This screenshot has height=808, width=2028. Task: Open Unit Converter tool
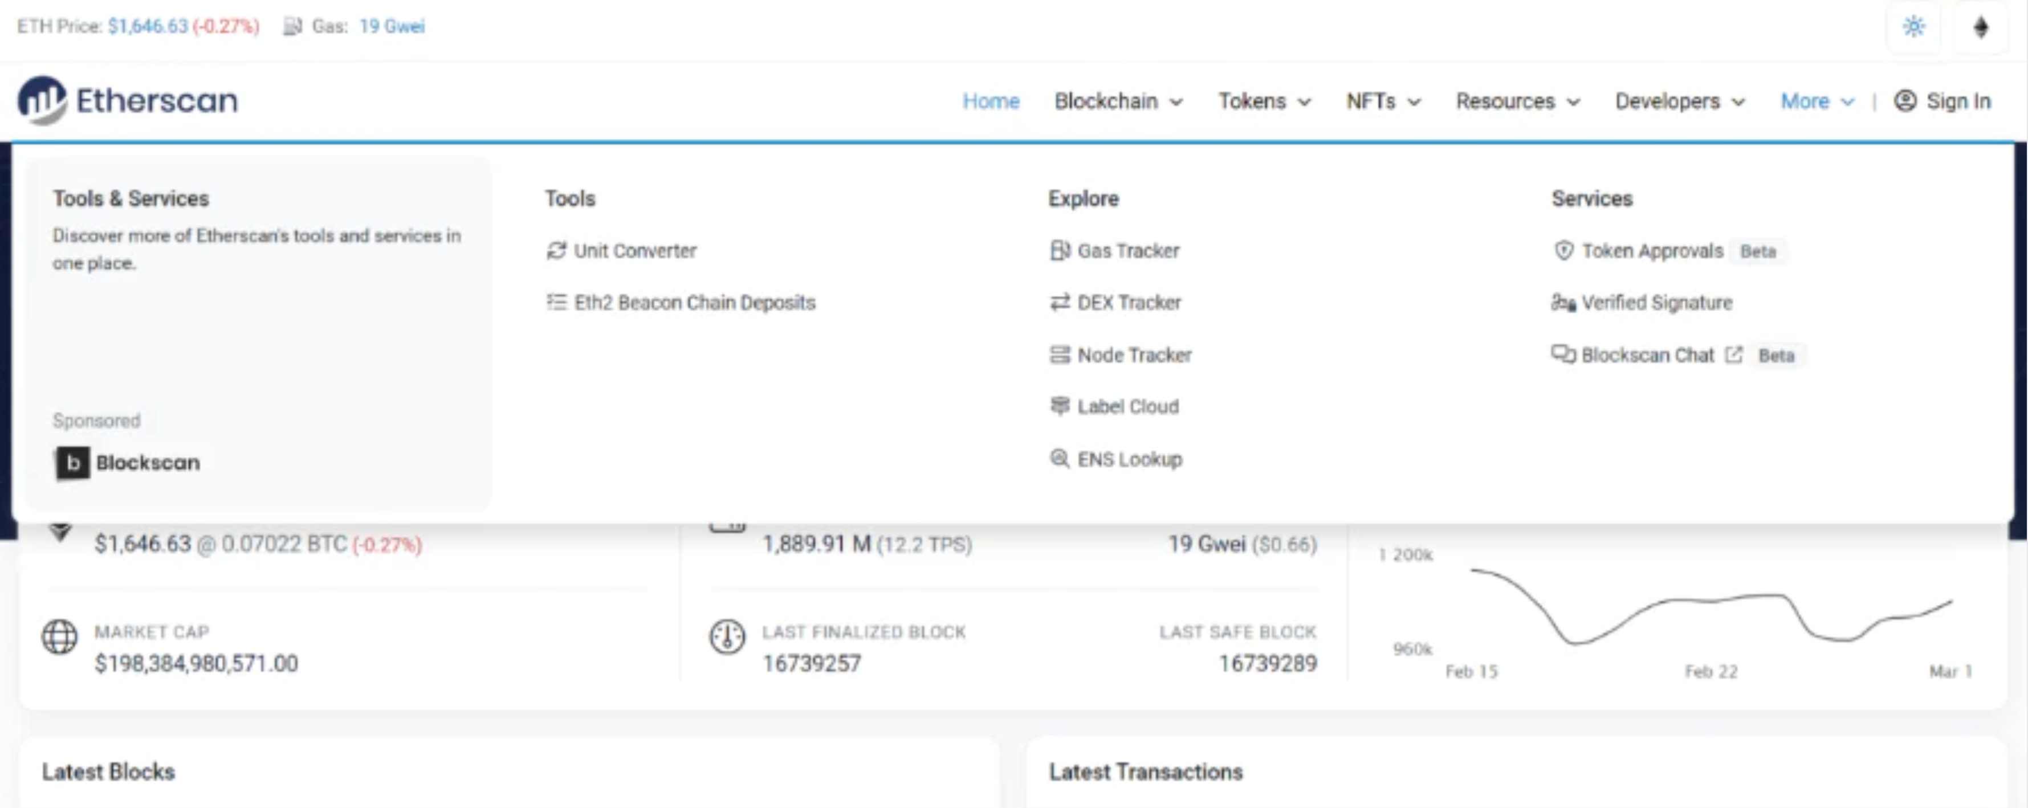(622, 250)
